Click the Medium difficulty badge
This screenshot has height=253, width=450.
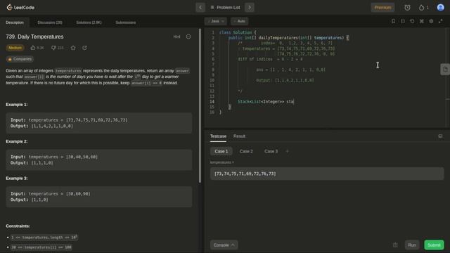(x=15, y=48)
